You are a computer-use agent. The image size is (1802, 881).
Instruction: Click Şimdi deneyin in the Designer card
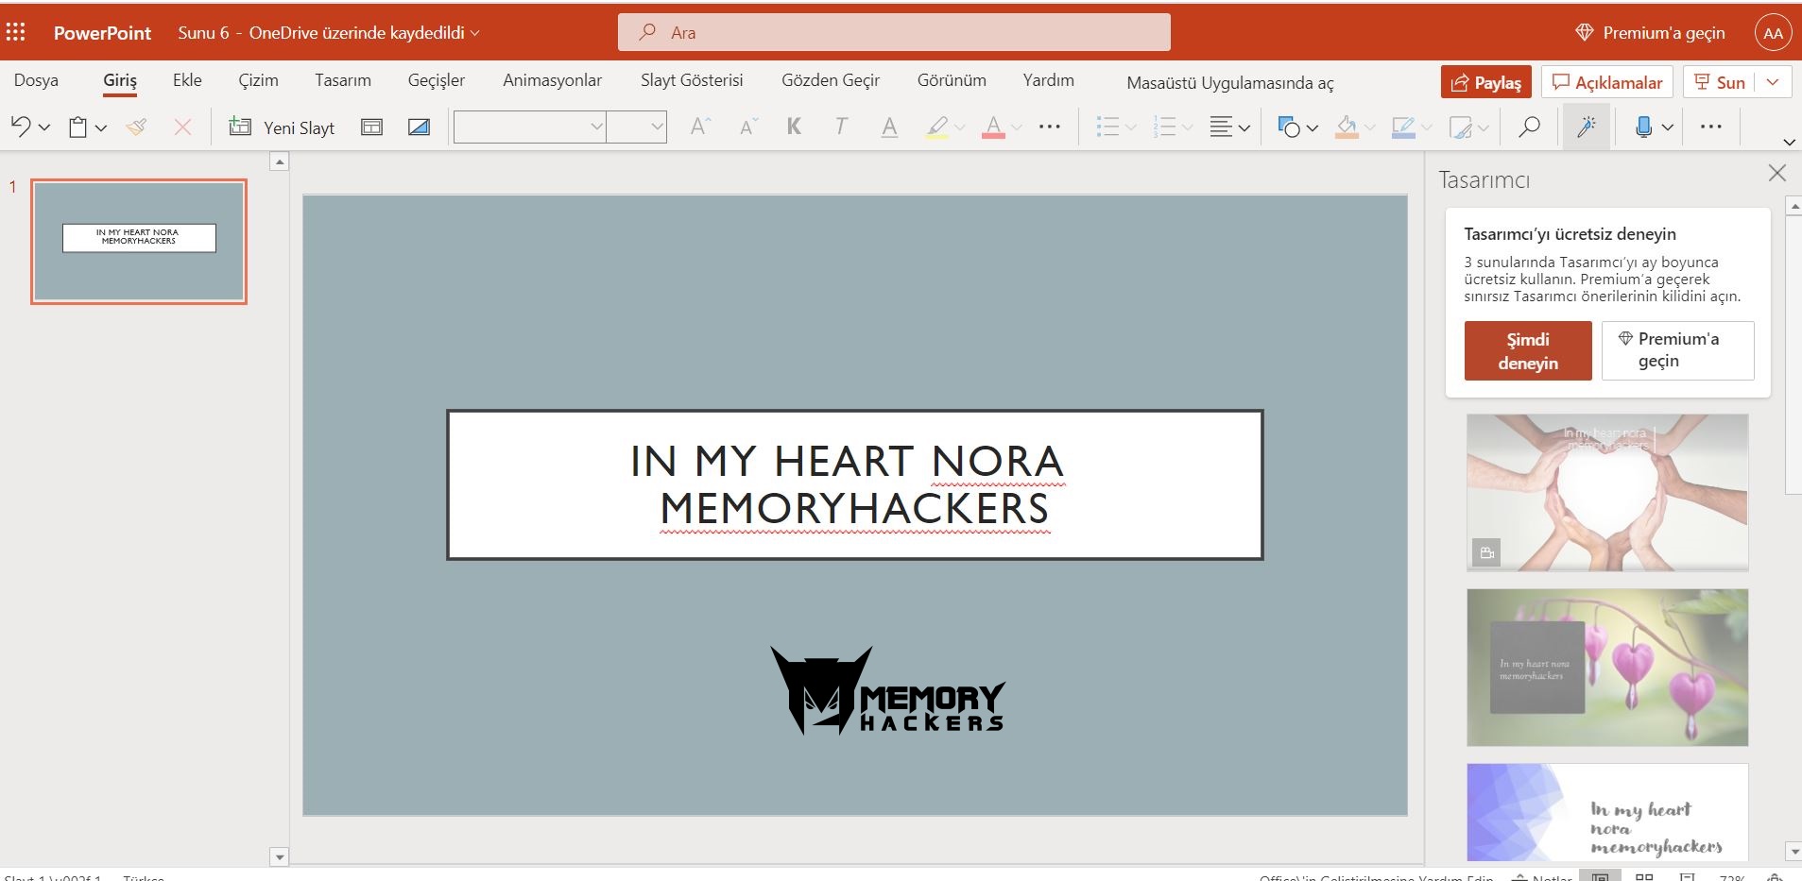1528,351
